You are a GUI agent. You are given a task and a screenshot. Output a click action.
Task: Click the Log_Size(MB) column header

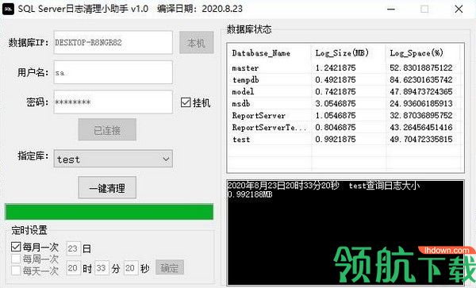[348, 53]
